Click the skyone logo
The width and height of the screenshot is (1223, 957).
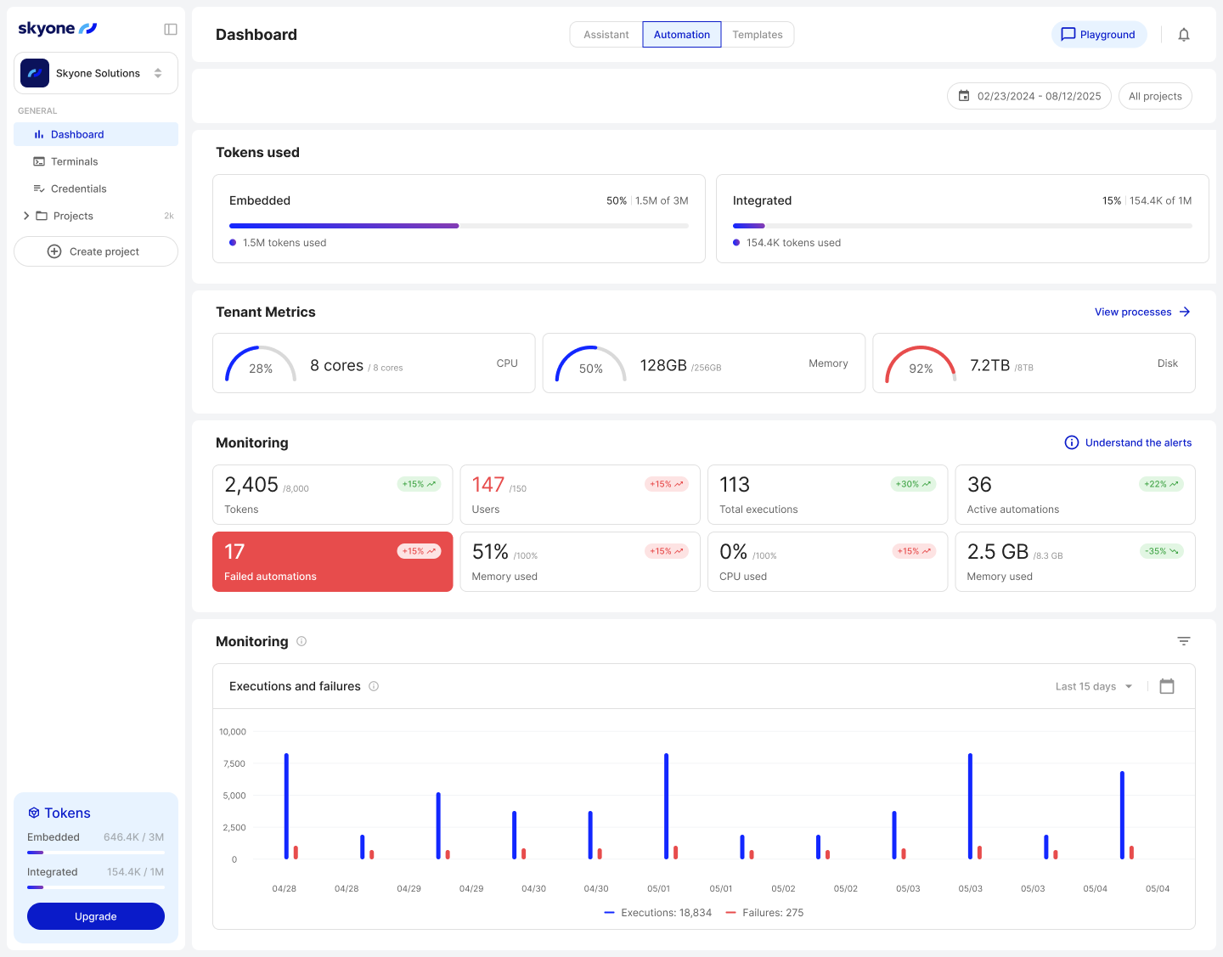click(x=58, y=29)
